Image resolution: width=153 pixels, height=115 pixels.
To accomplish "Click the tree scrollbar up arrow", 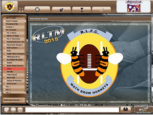I will [x=25, y=21].
